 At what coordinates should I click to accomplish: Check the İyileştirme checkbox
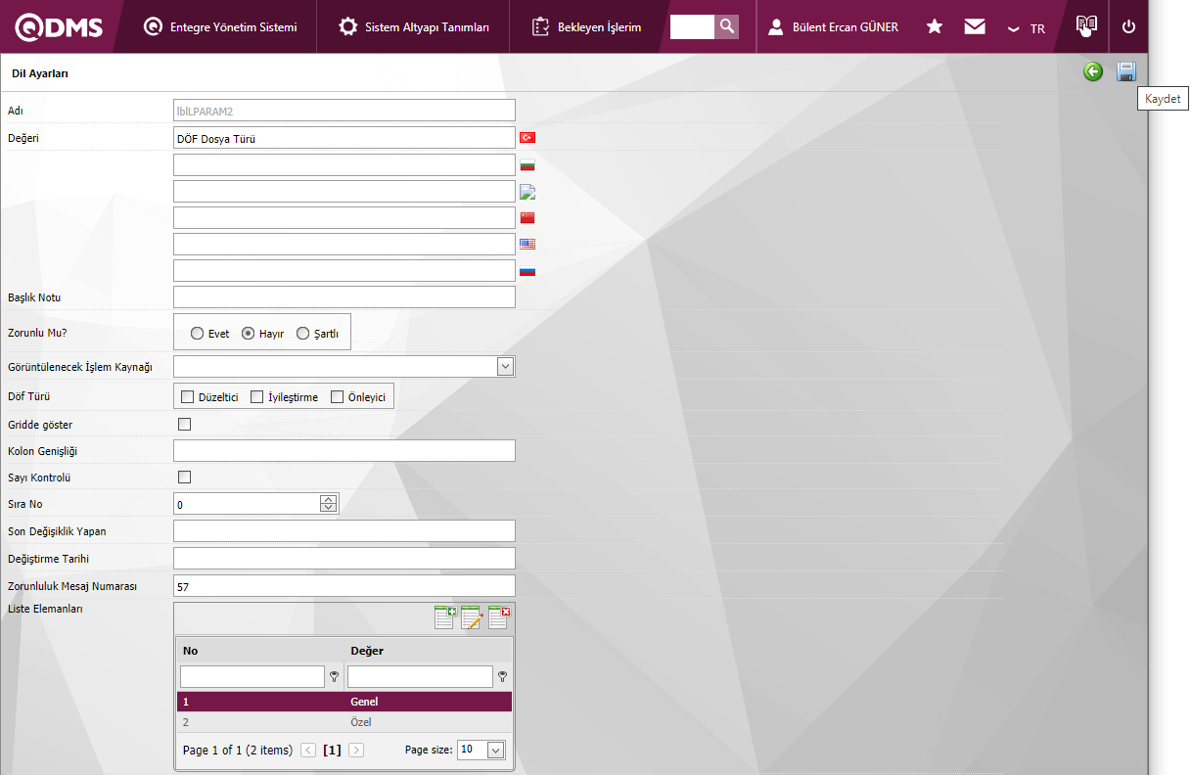click(x=257, y=397)
